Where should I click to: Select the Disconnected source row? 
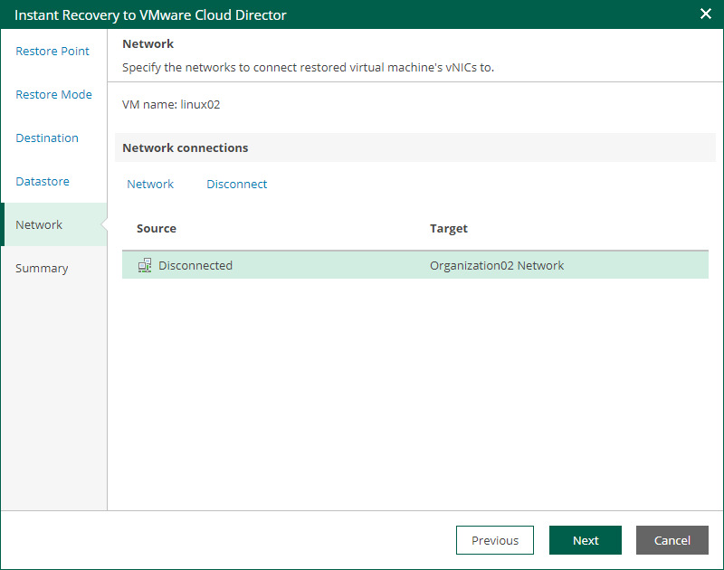[x=195, y=266]
